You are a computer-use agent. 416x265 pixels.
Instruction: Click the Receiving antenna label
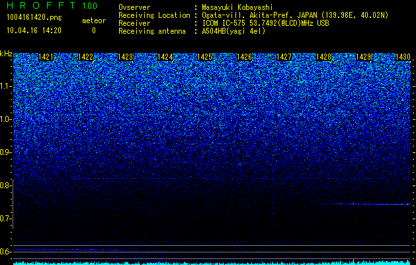click(152, 31)
